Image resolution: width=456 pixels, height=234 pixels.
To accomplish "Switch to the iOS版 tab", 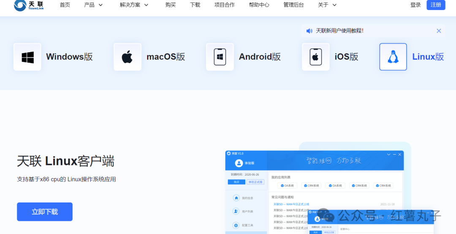I will [x=346, y=57].
